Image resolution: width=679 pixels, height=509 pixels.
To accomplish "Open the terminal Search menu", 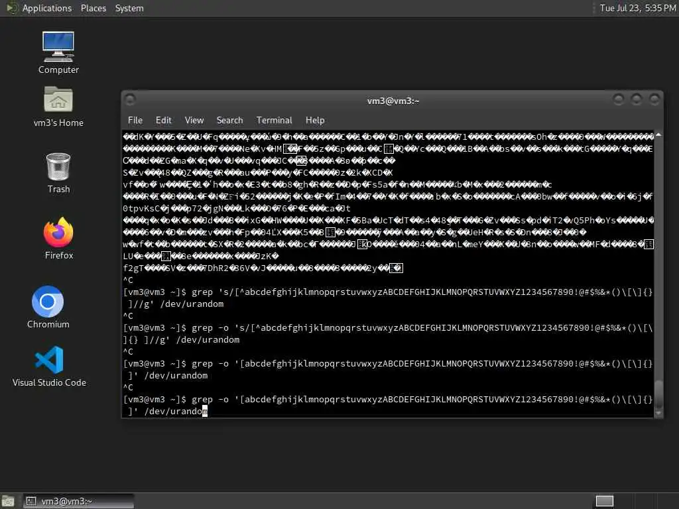I will pyautogui.click(x=229, y=121).
